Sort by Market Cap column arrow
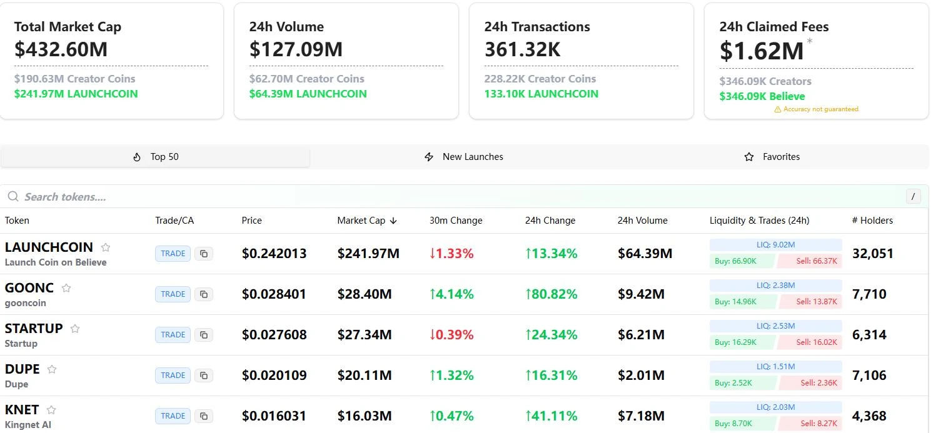Viewport: 931px width, 433px height. (x=393, y=221)
